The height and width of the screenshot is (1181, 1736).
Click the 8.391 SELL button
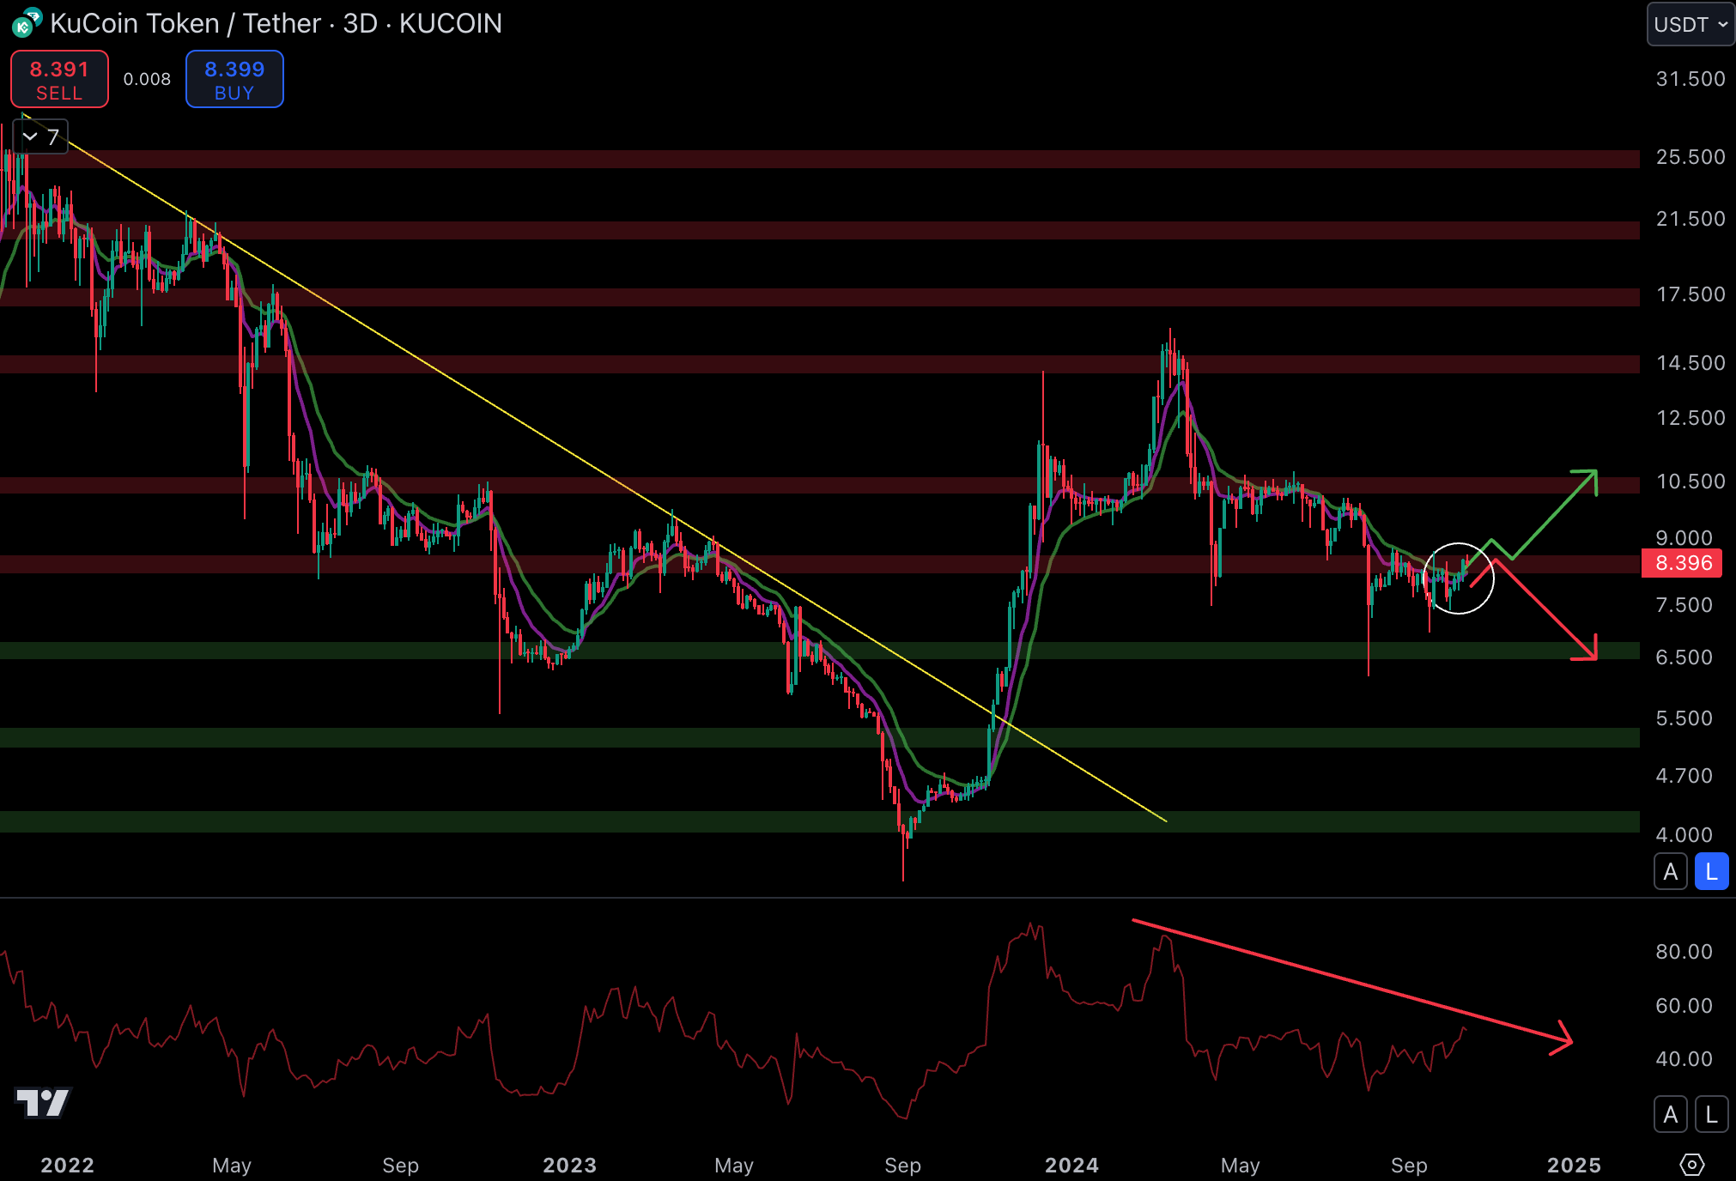click(59, 80)
